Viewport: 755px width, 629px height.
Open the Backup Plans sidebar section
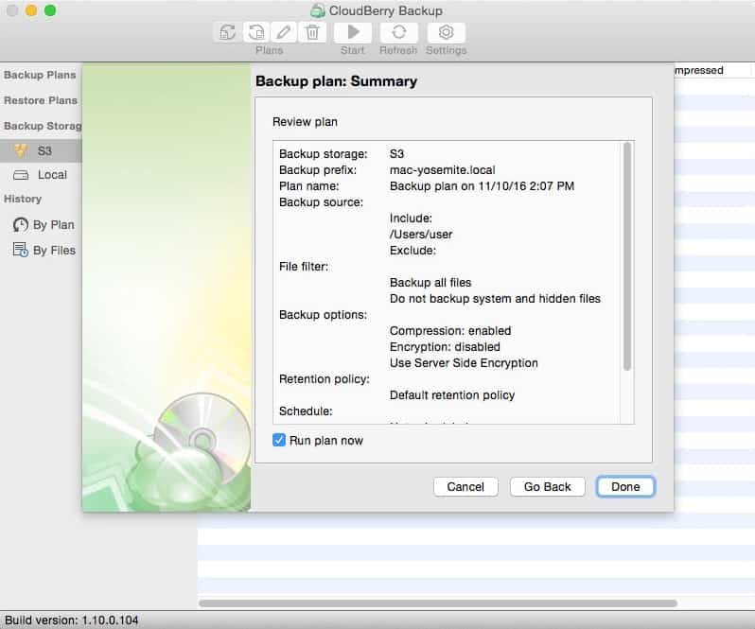(40, 75)
